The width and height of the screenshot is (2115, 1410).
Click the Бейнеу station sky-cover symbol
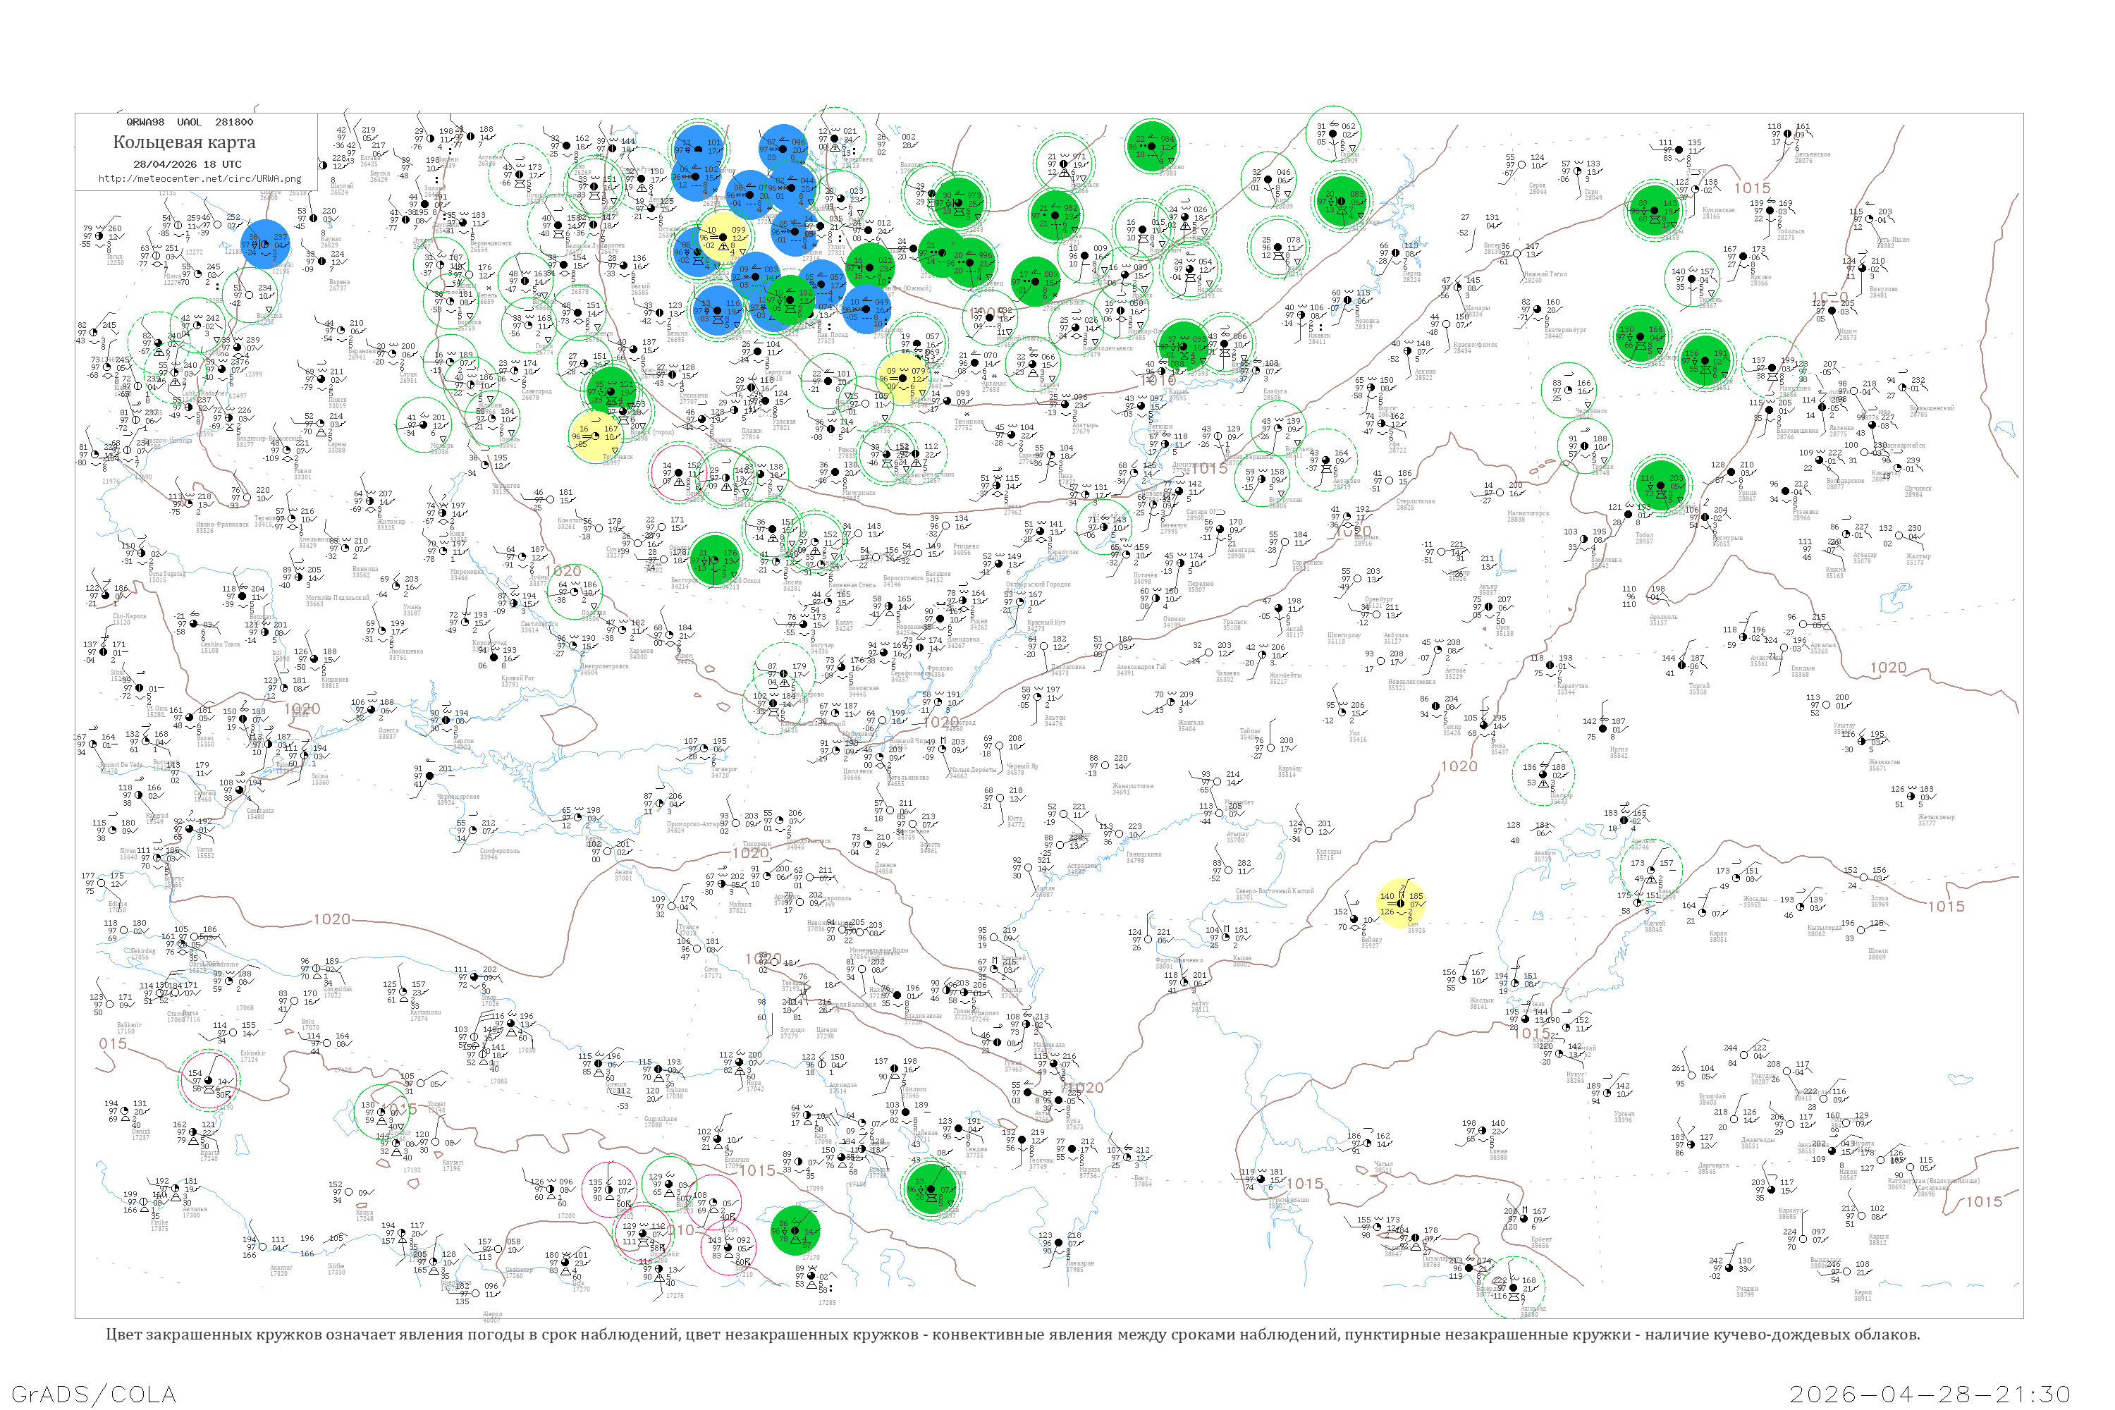(x=1356, y=919)
